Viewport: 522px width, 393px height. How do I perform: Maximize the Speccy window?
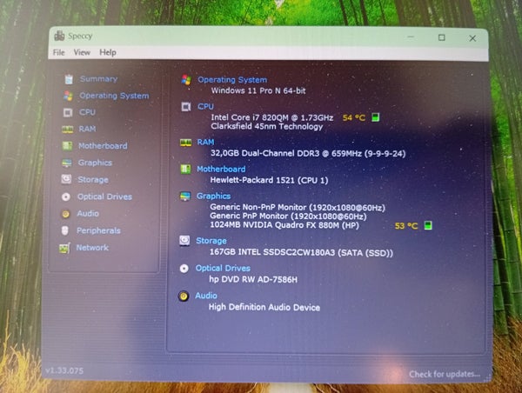click(x=441, y=37)
